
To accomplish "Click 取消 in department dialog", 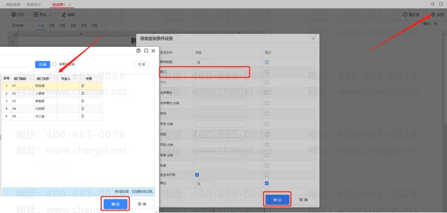I will [141, 204].
